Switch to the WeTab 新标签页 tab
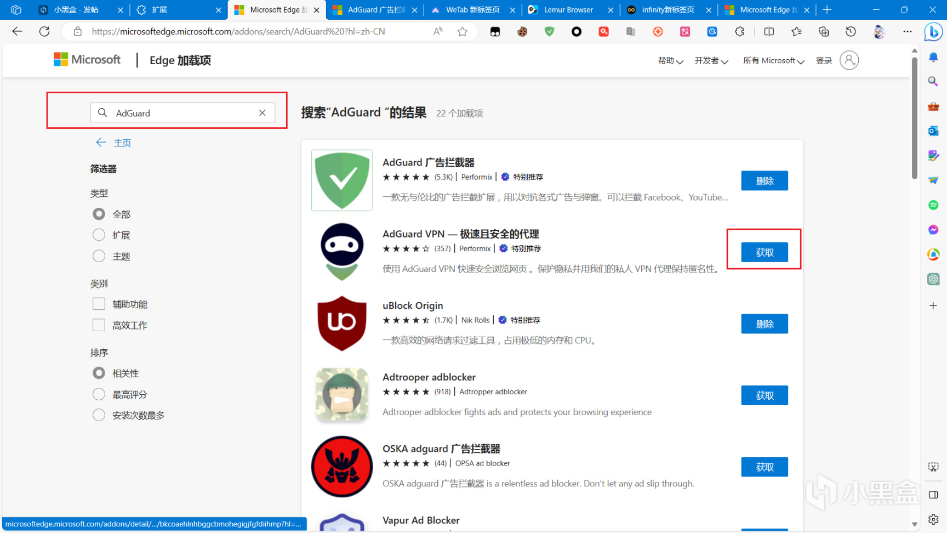Viewport: 947px width, 533px height. tap(472, 10)
